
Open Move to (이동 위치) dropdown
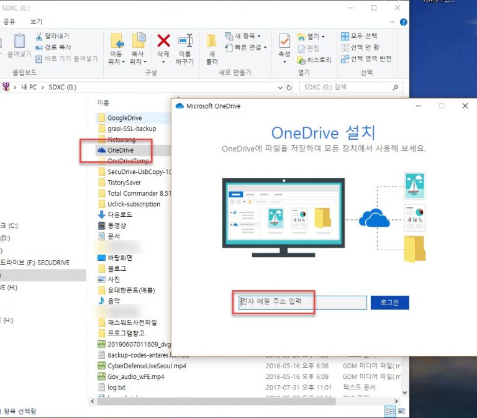[116, 48]
